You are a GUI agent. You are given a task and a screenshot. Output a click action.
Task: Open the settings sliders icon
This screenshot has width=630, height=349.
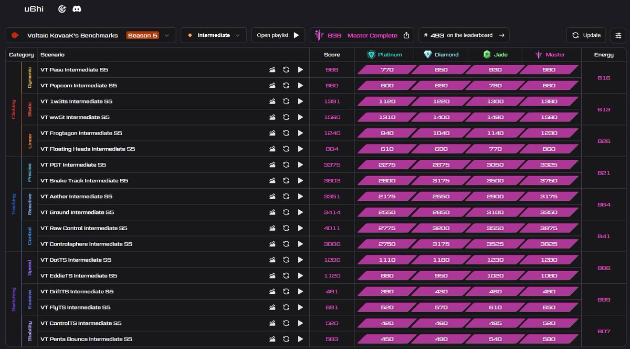(x=618, y=35)
